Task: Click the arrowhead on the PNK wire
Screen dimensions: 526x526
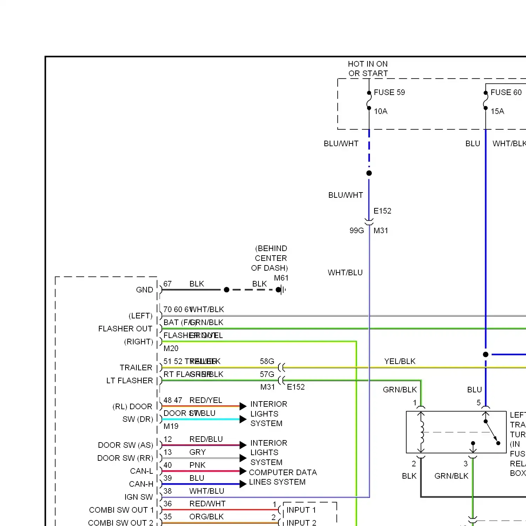Action: pyautogui.click(x=243, y=471)
